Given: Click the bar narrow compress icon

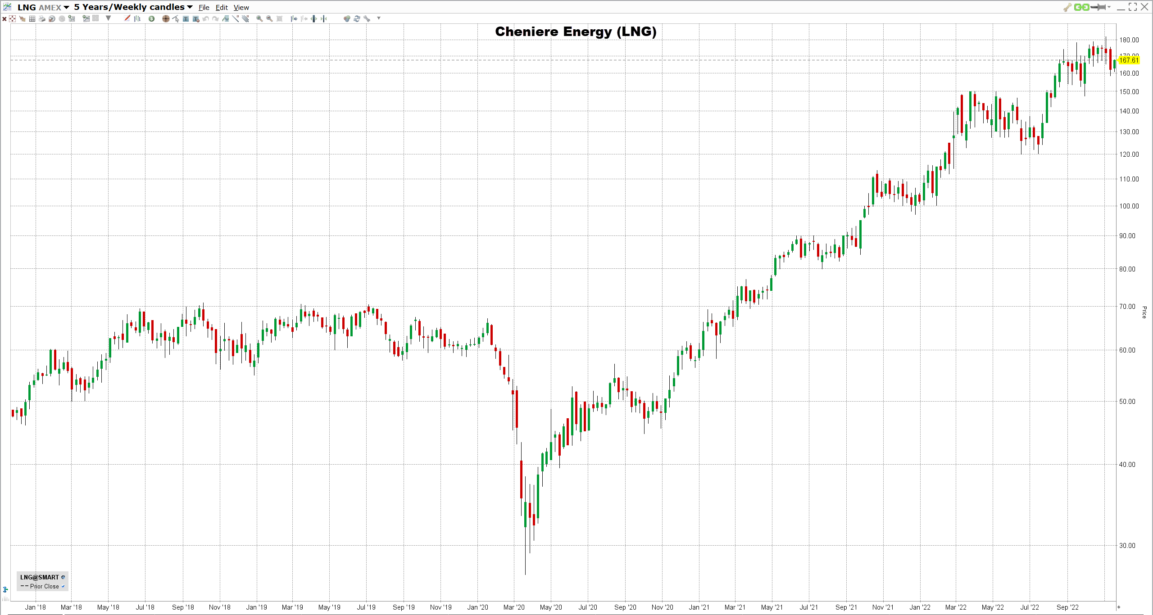Looking at the screenshot, I should click(323, 18).
